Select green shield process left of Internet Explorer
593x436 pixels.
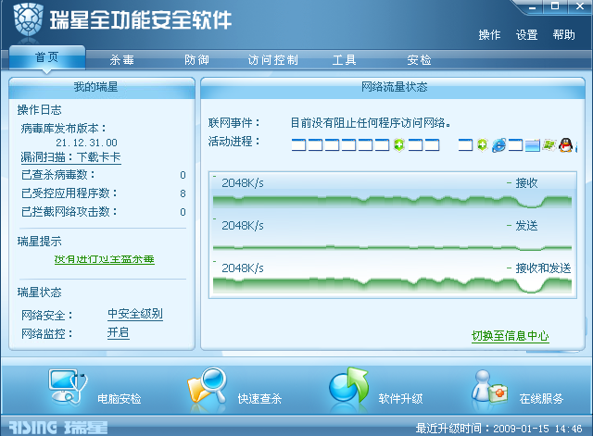(482, 145)
